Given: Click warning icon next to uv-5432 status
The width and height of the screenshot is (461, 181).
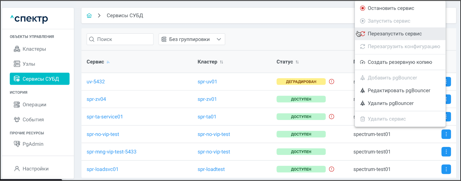Looking at the screenshot, I should click(331, 82).
